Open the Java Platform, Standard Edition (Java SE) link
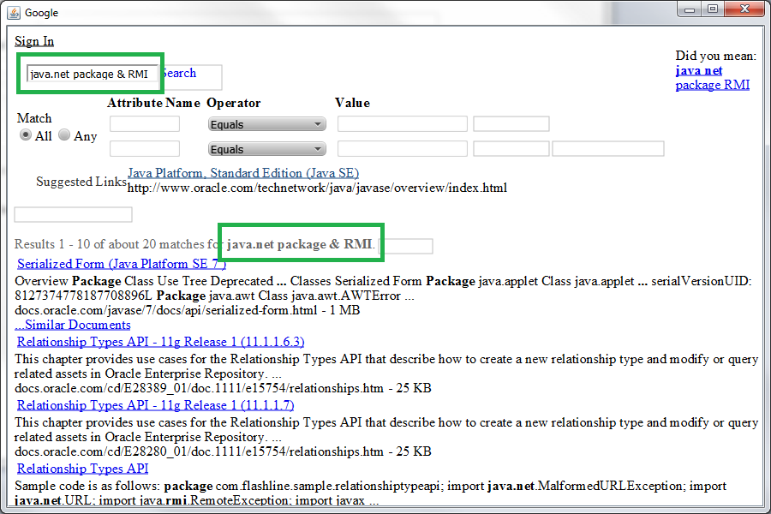771x514 pixels. [243, 173]
